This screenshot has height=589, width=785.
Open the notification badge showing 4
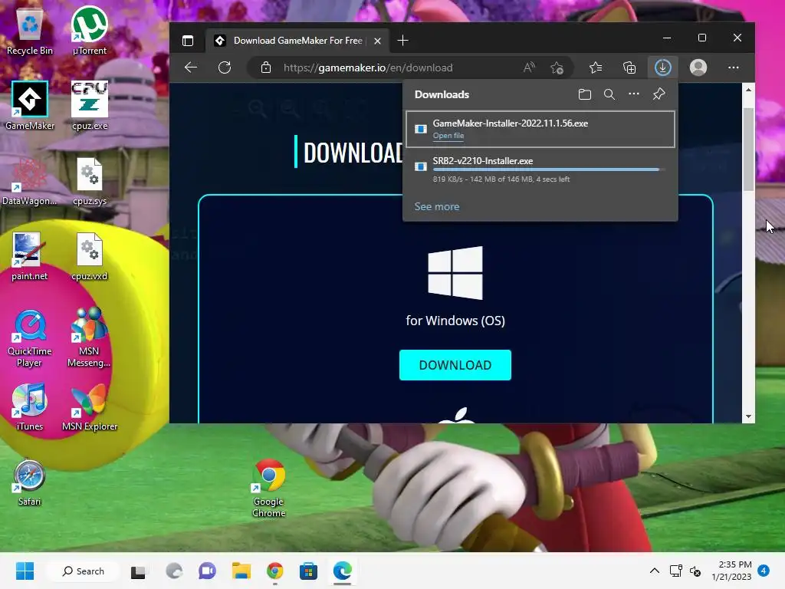[x=764, y=571]
